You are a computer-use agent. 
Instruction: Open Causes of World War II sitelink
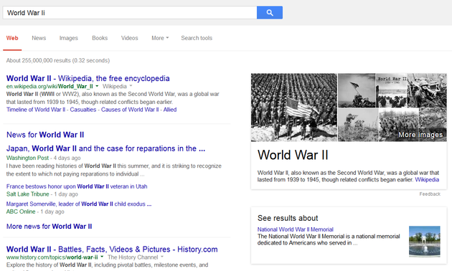(x=130, y=110)
